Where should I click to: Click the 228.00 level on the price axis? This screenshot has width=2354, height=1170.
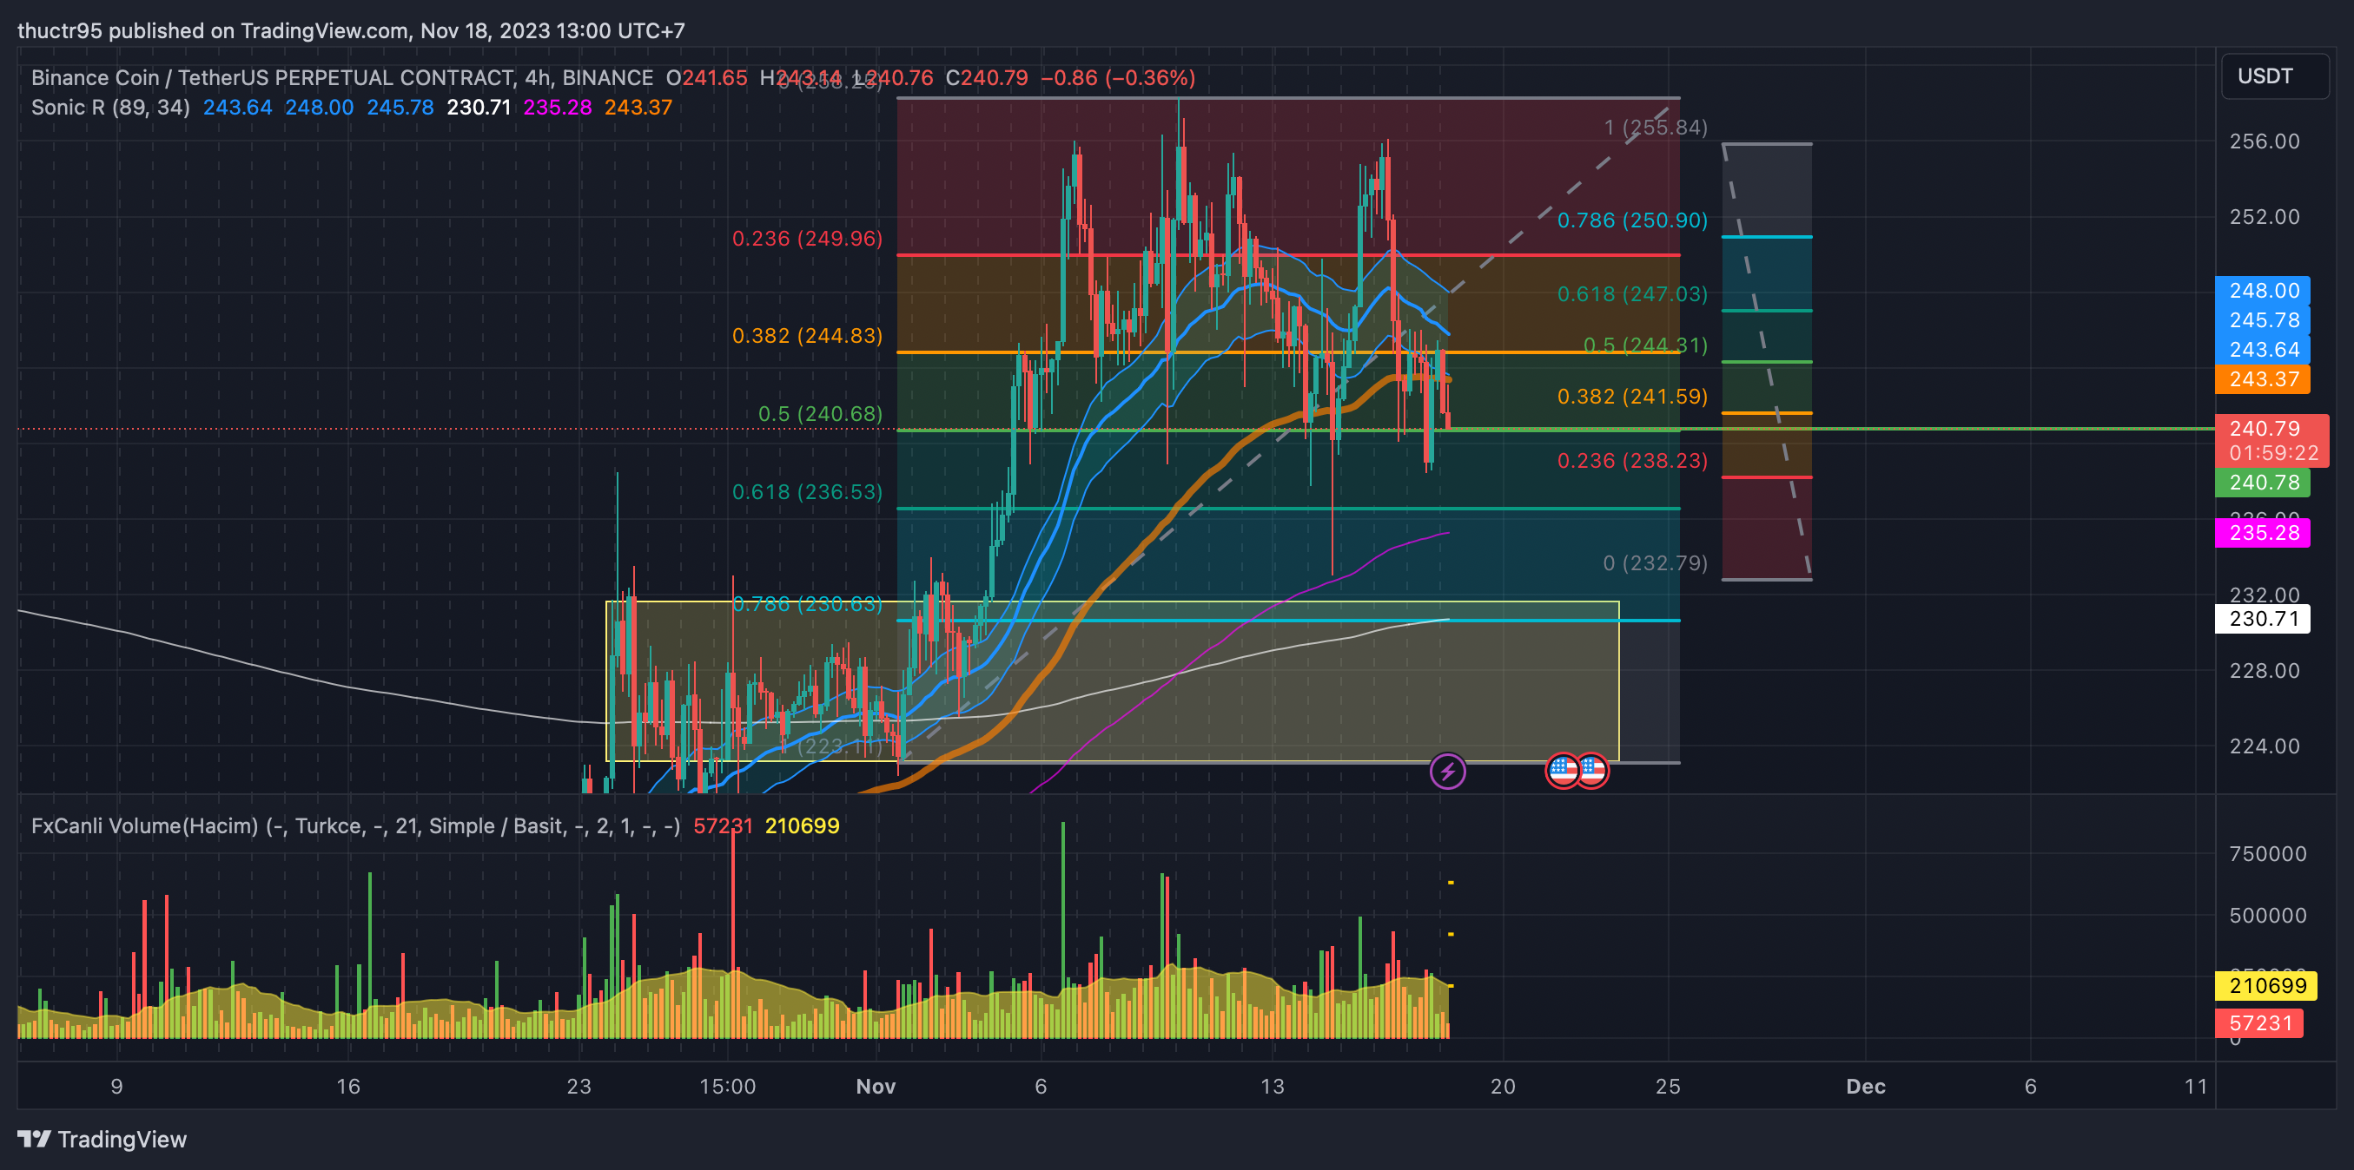(2265, 670)
